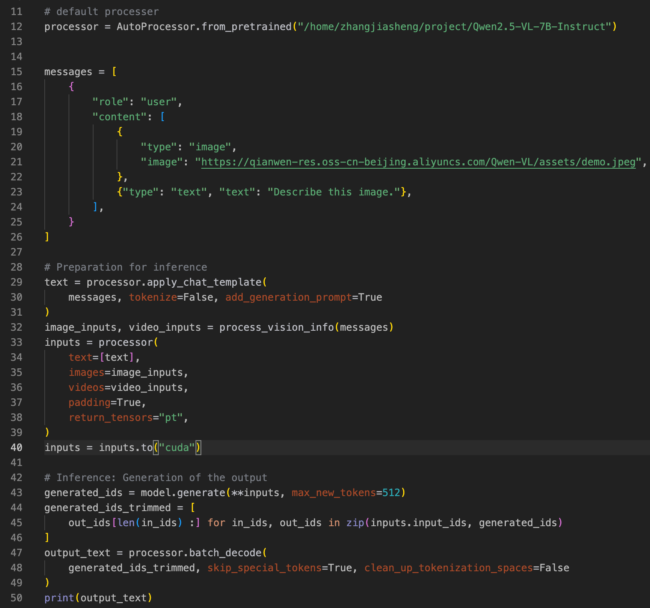
Task: Click line number 40 in the gutter
Action: [x=16, y=448]
